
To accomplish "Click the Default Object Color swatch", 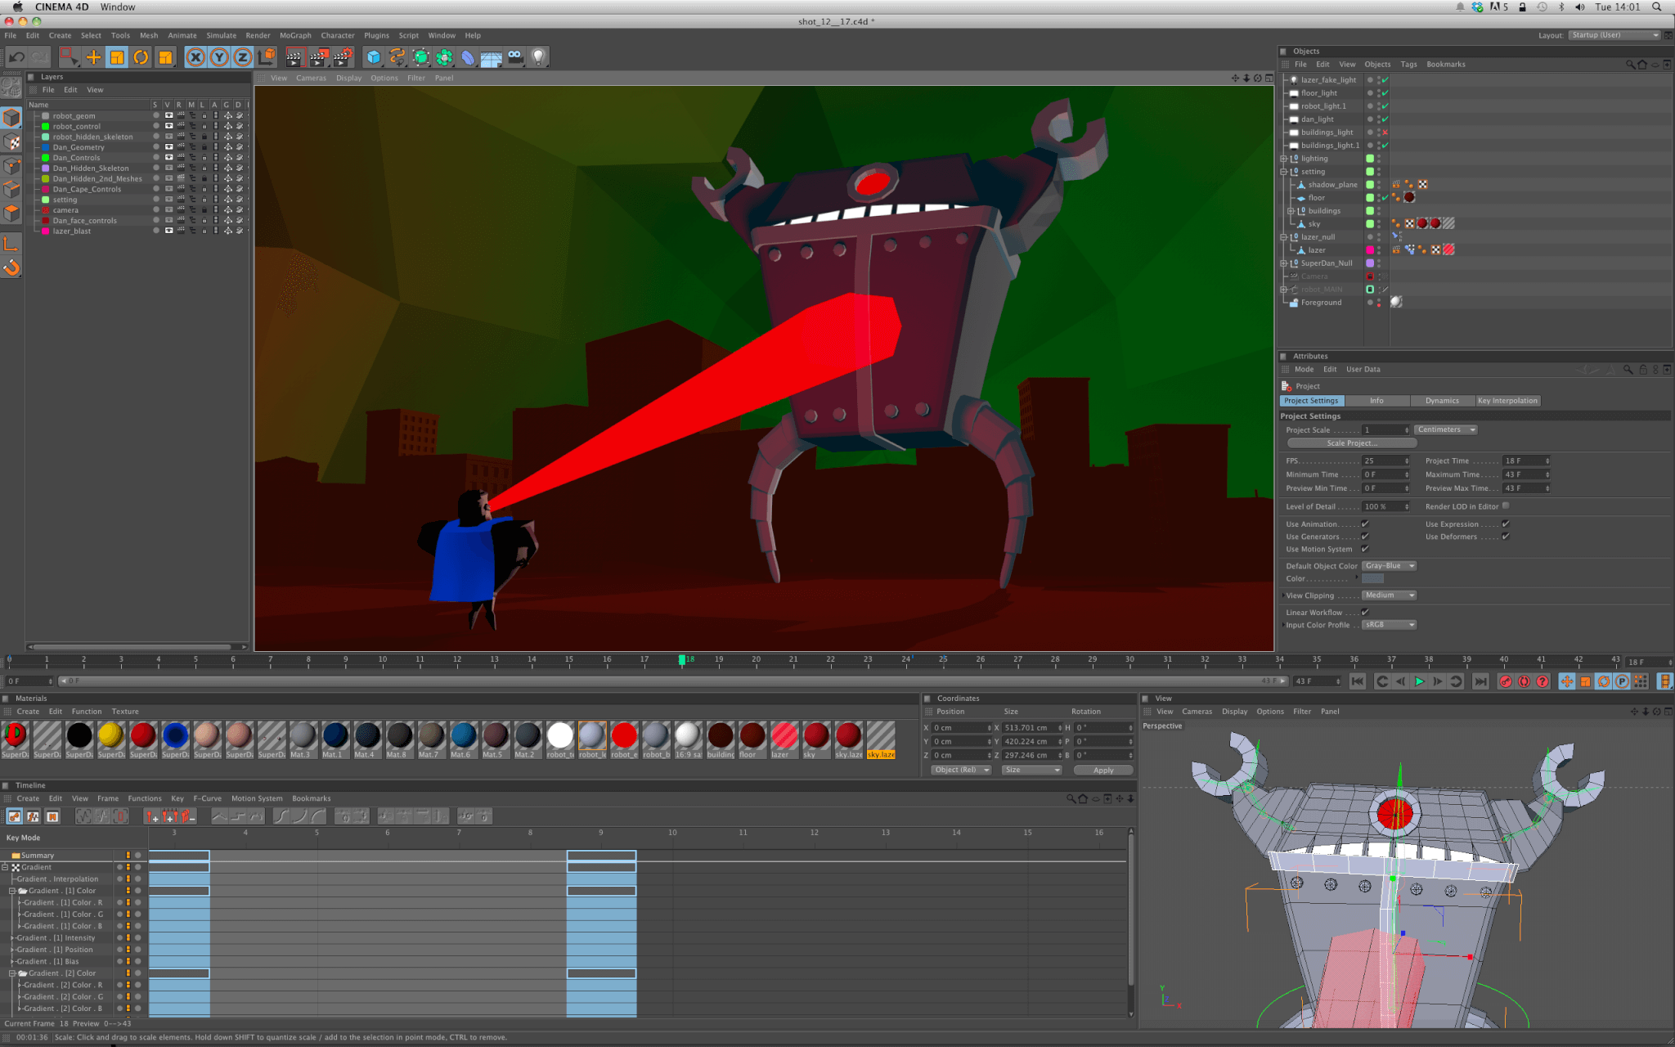I will pos(1373,579).
